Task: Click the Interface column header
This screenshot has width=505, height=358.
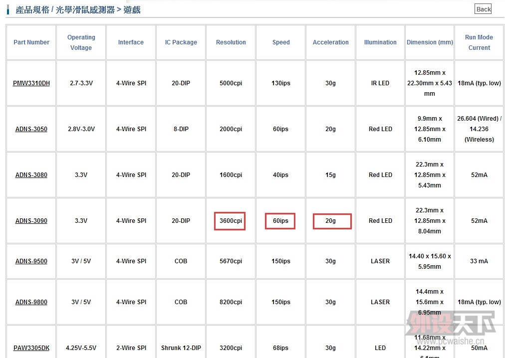Action: point(131,42)
